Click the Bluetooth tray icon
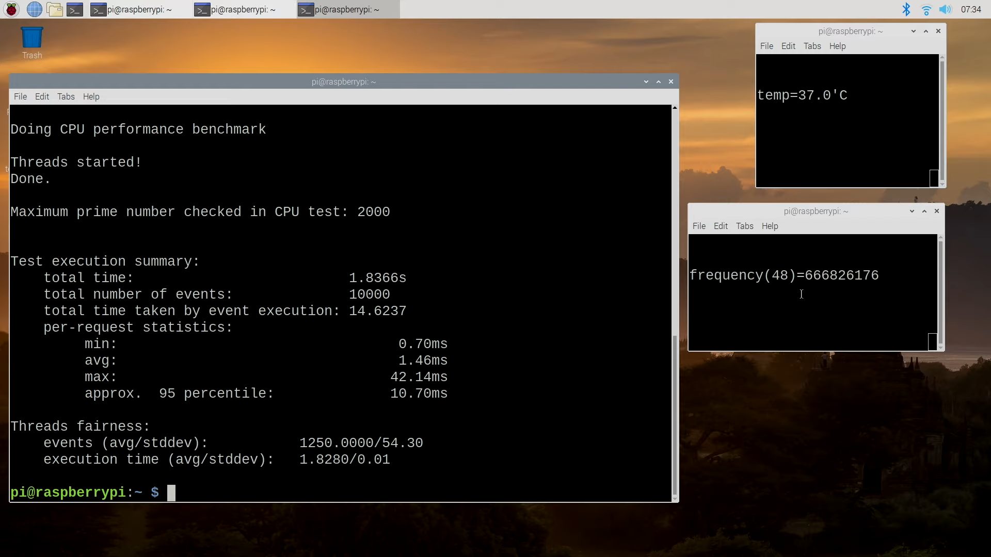This screenshot has height=557, width=991. pos(906,9)
